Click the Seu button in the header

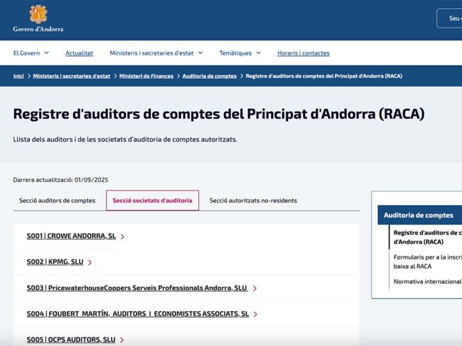point(451,18)
